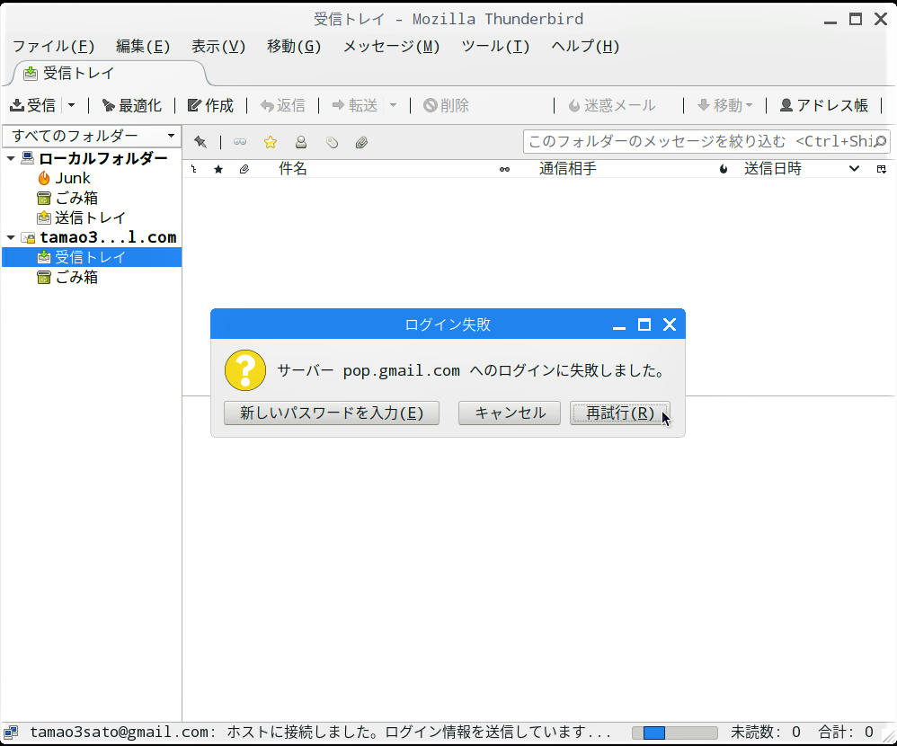The height and width of the screenshot is (746, 897).
Task: Click the login status message in status bar
Action: [x=320, y=733]
